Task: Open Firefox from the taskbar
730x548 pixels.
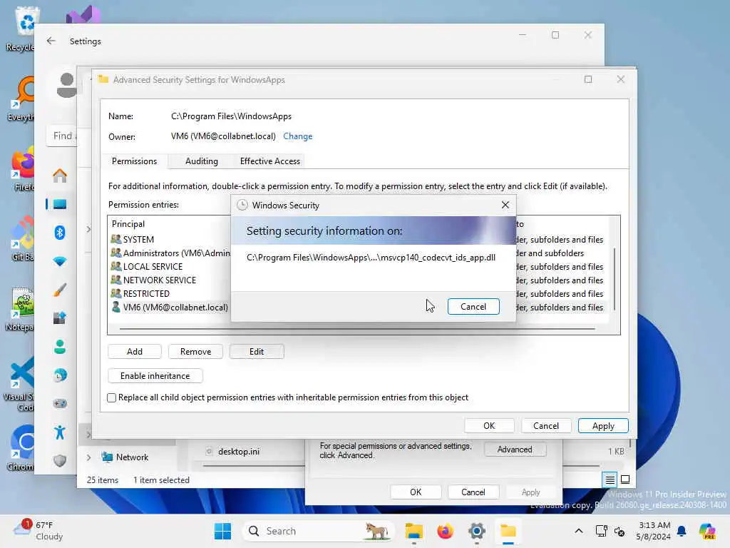Action: [445, 531]
